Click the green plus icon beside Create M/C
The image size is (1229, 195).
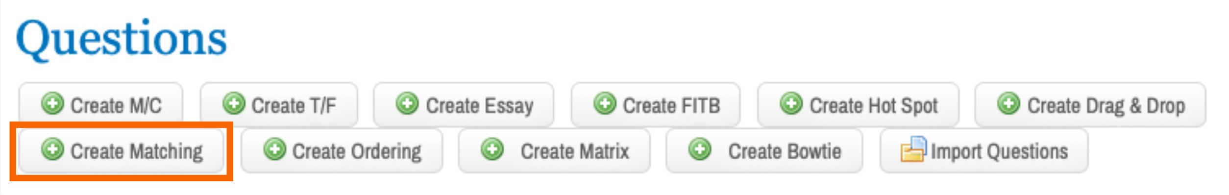52,104
